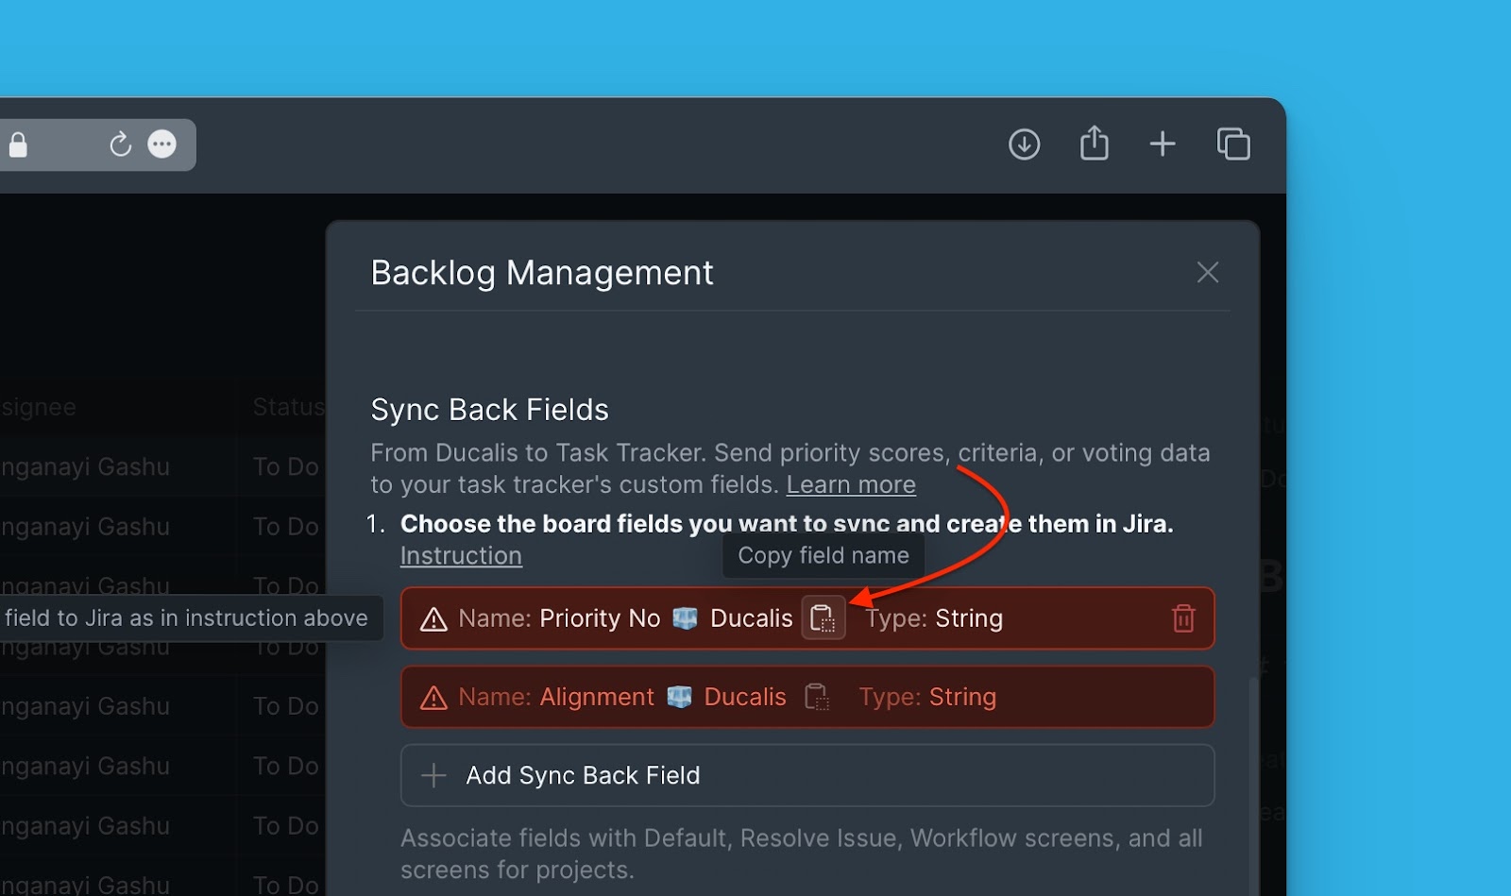
Task: Click the Status column header in background table
Action: [x=288, y=407]
